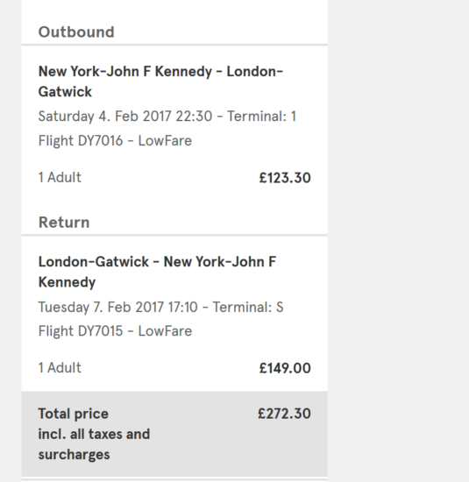Click the word Kennedy in the return route

67,282
